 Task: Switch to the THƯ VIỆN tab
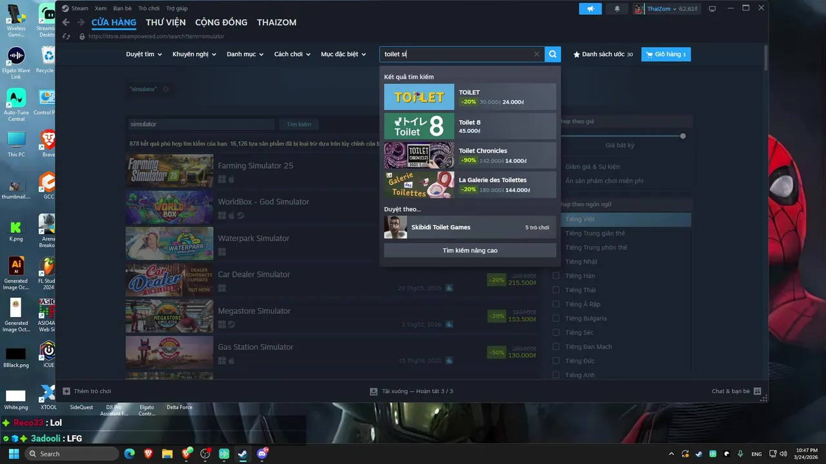[166, 23]
